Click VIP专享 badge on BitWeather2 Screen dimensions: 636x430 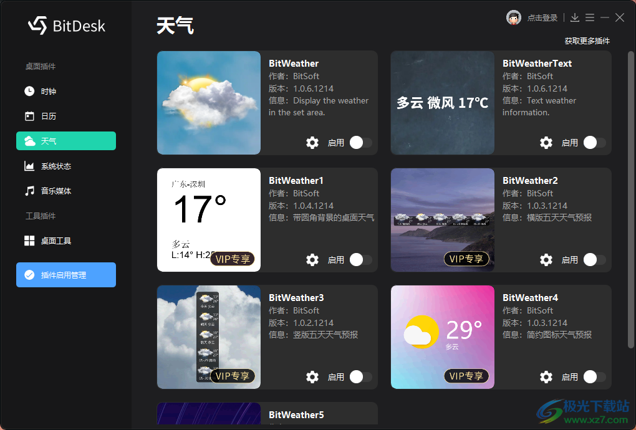click(x=466, y=259)
